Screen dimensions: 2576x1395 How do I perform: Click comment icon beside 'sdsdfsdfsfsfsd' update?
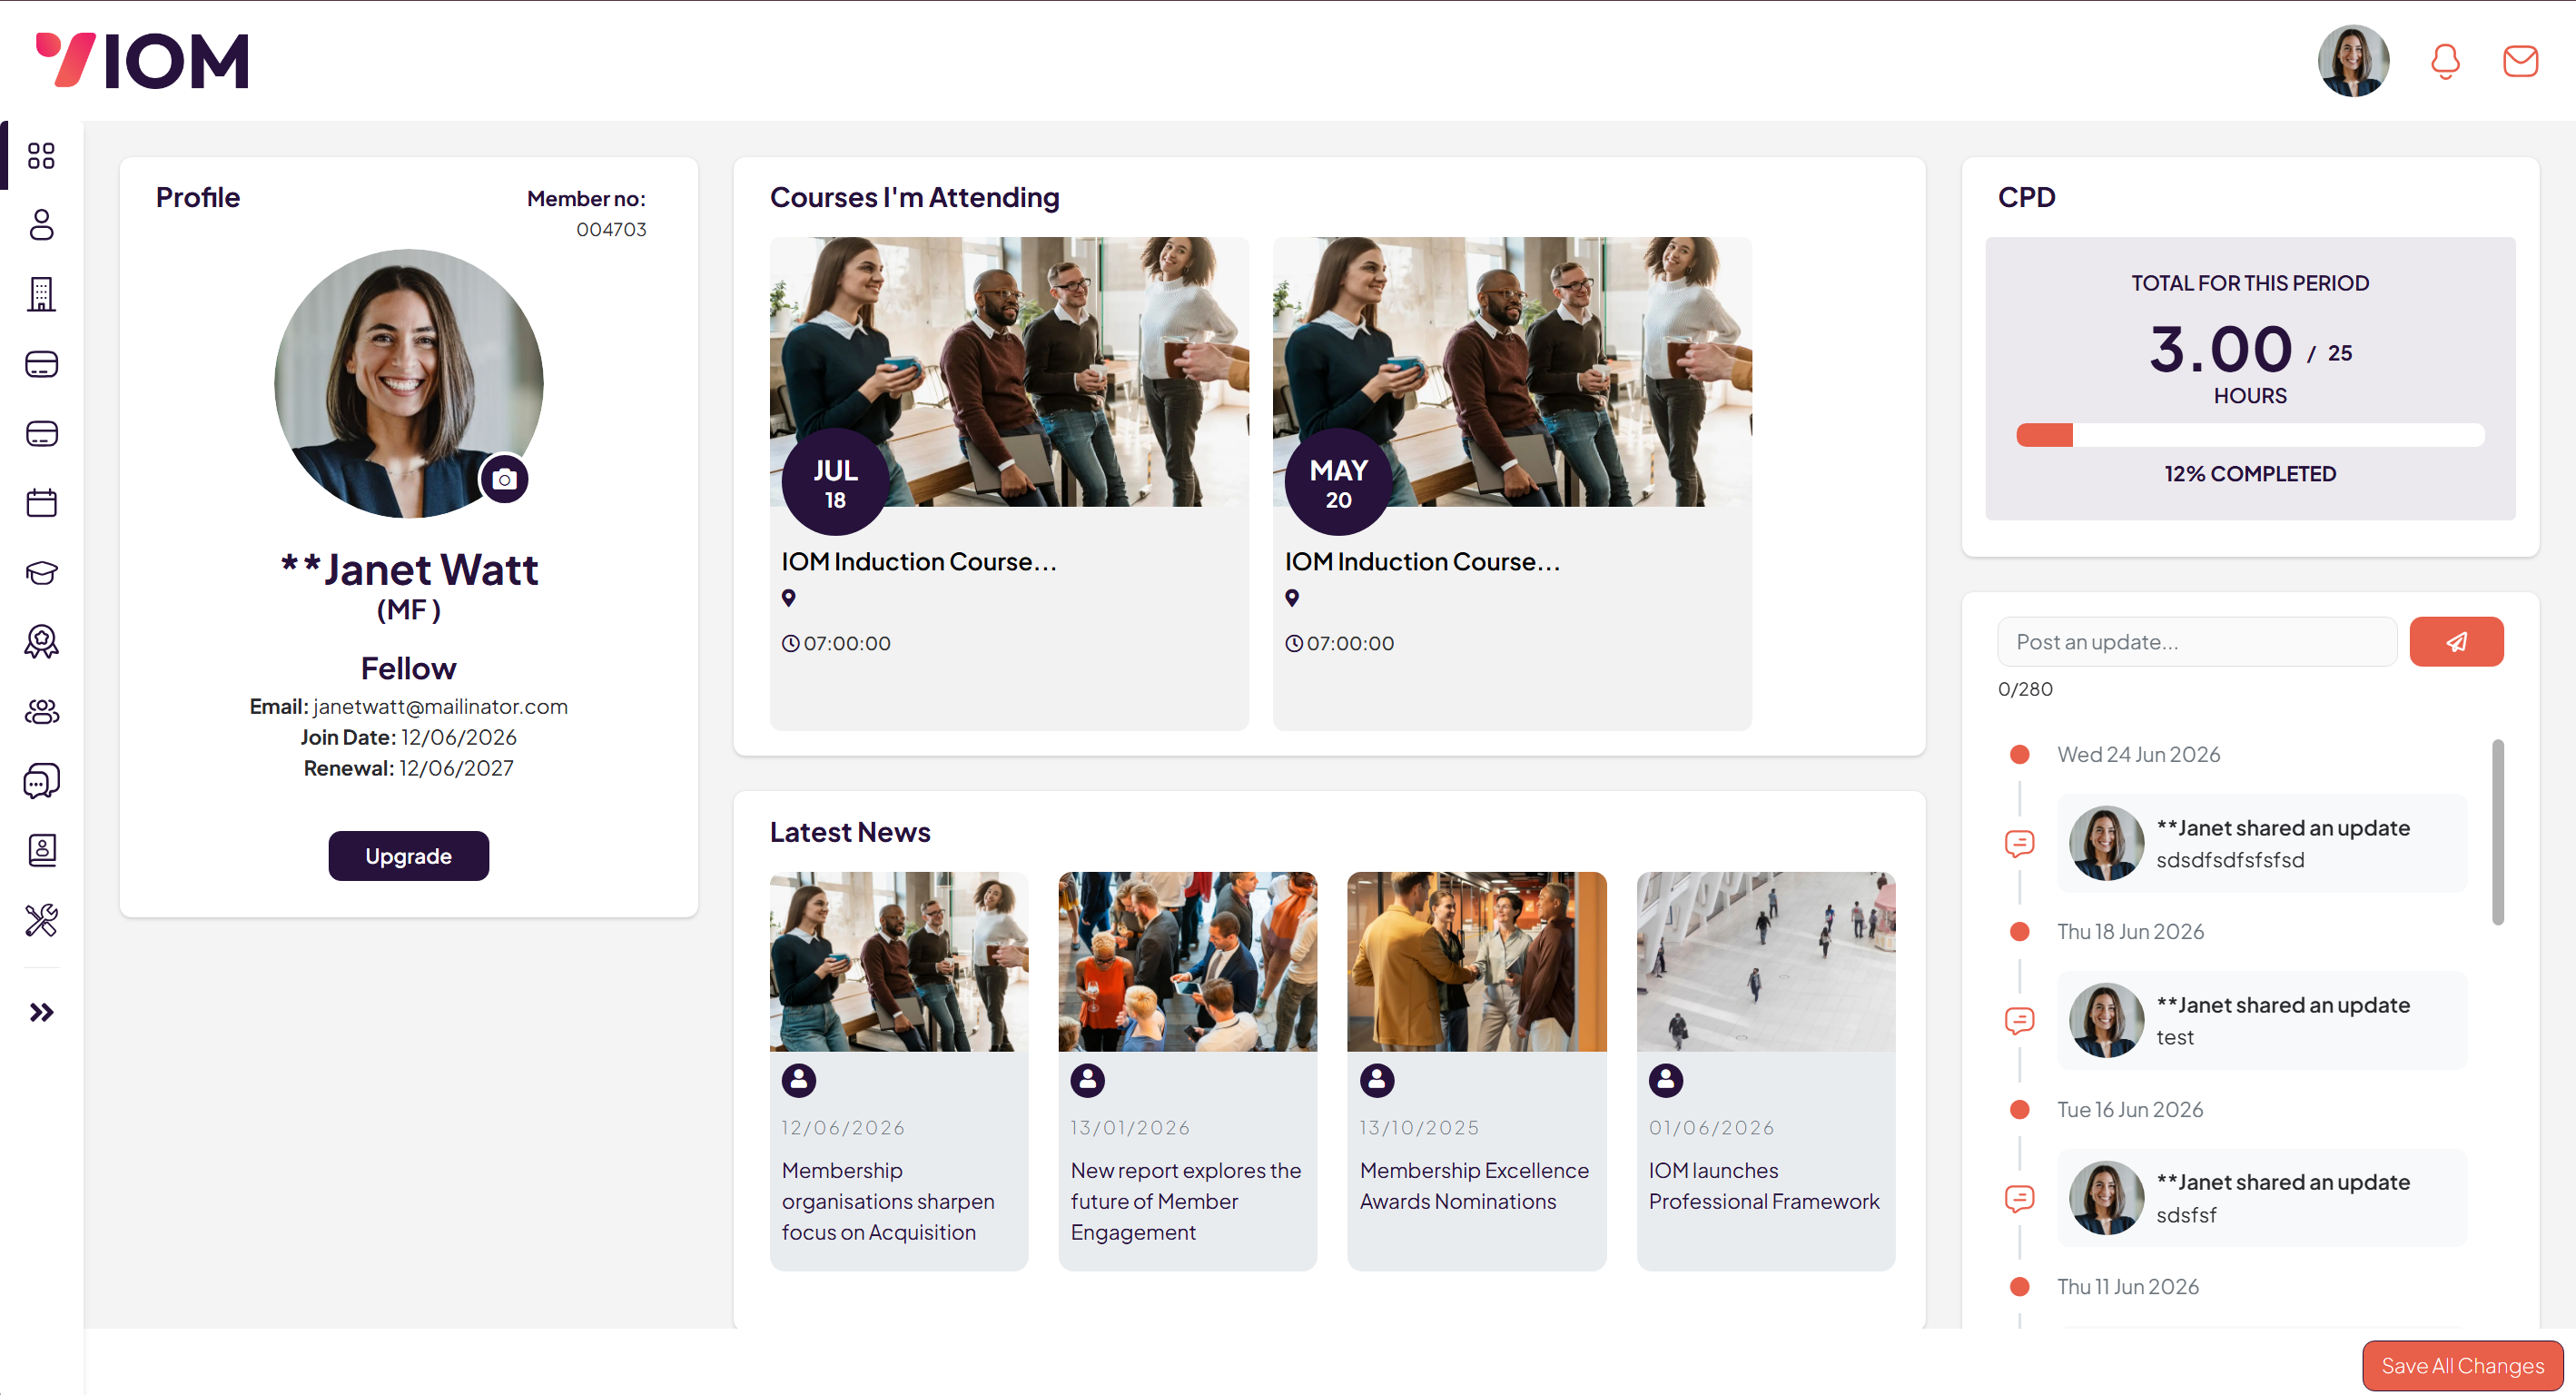point(2019,844)
